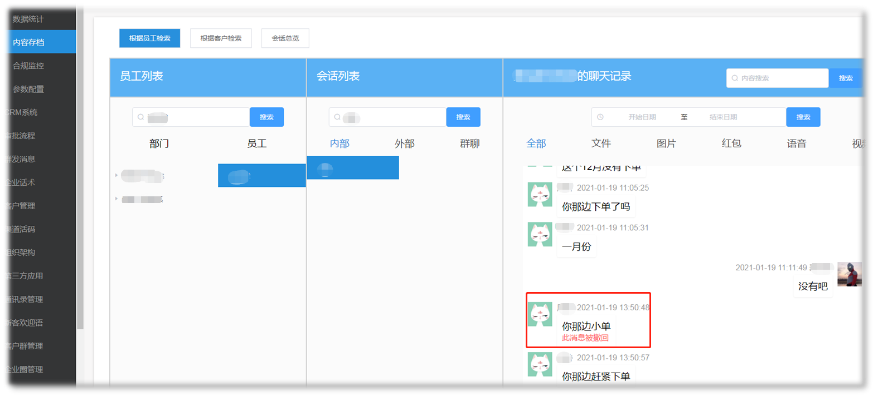Click avatar beside 没有吧 message

point(850,274)
